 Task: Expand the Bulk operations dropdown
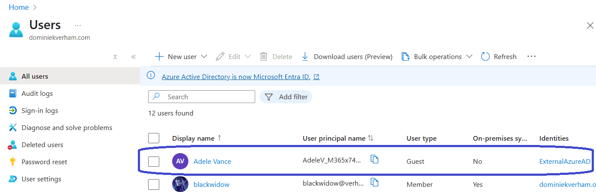click(x=469, y=56)
